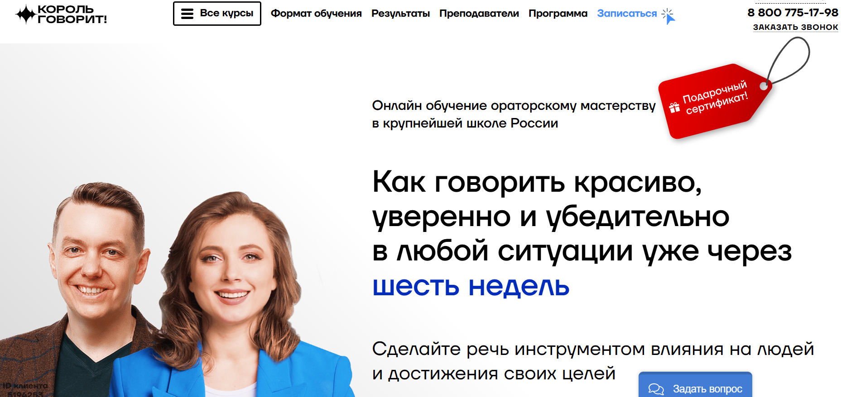Click the male teacher's photo

[x=86, y=289]
